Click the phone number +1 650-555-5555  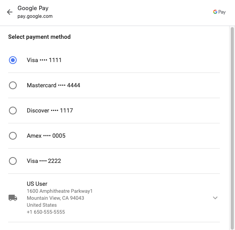[x=46, y=212]
